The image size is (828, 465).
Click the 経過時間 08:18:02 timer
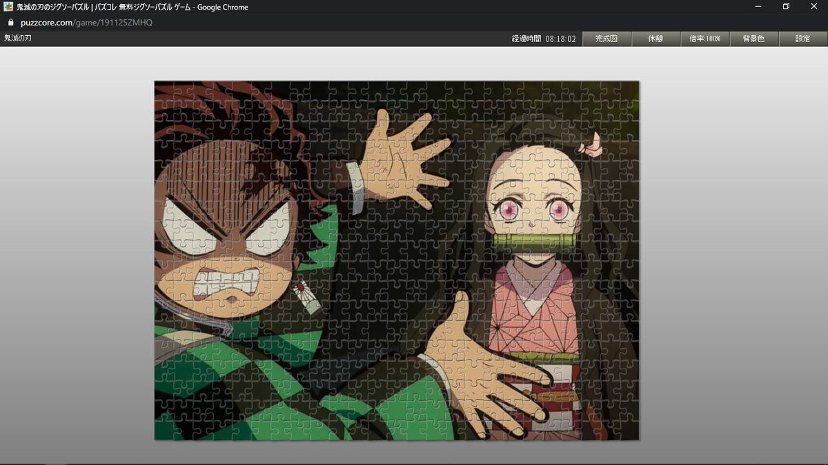pyautogui.click(x=544, y=39)
